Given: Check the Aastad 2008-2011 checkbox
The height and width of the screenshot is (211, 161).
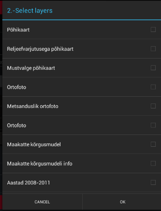Looking at the screenshot, I should [153, 183].
